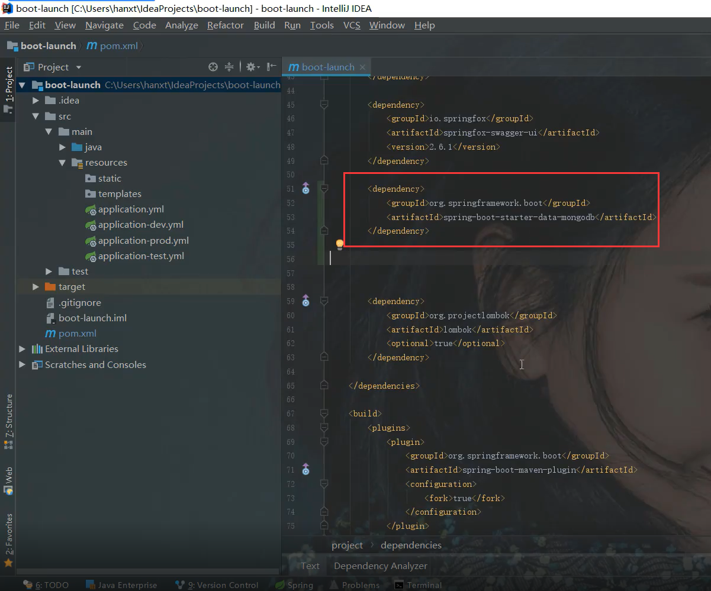This screenshot has height=591, width=711.
Task: Expand the target folder
Action: tap(36, 287)
